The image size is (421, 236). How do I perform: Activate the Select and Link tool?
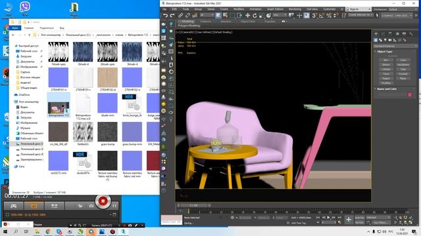point(181,16)
